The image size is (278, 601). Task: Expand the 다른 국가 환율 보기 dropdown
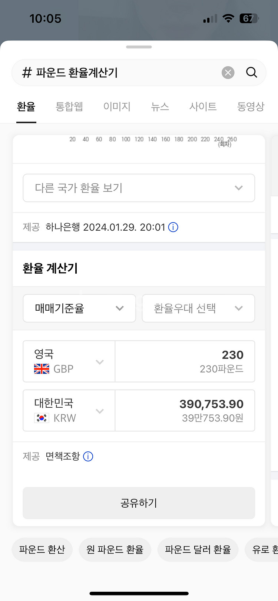tap(139, 188)
